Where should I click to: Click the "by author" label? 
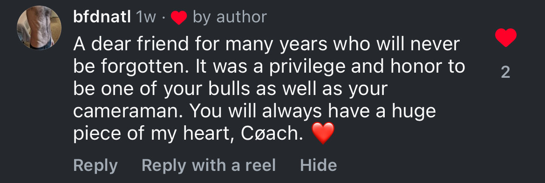coord(230,17)
